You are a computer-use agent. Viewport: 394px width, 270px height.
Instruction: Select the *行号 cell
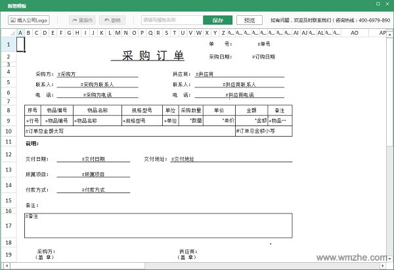pos(33,121)
